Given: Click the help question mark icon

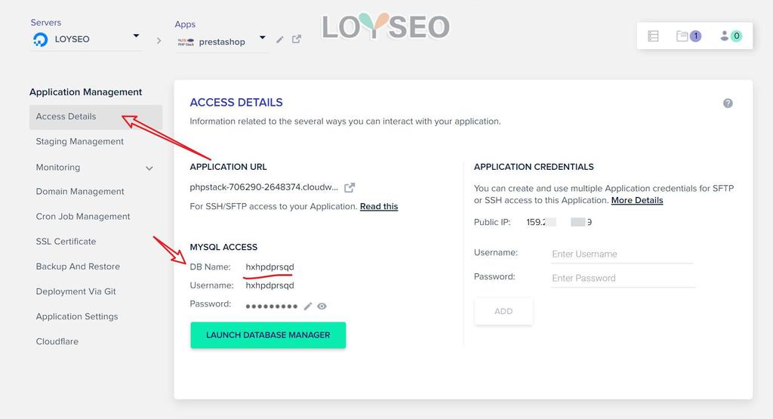Looking at the screenshot, I should coord(728,103).
